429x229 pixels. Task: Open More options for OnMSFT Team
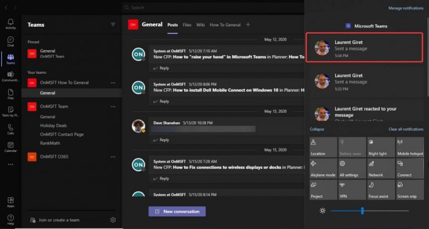pyautogui.click(x=113, y=107)
